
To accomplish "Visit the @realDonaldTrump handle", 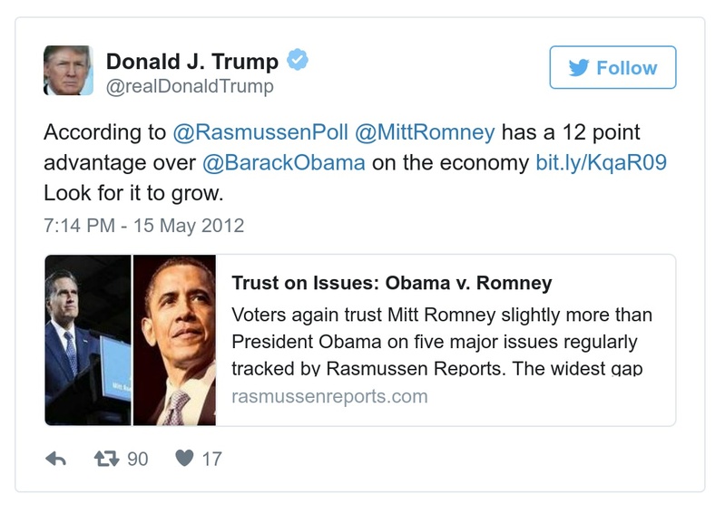I will 190,87.
